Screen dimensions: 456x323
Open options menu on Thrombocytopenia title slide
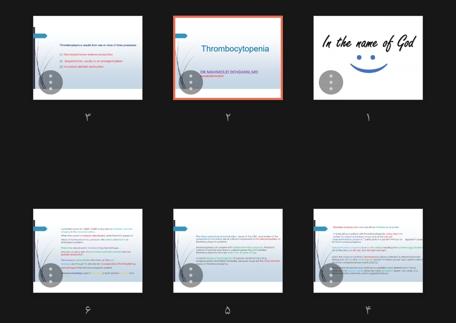pos(191,82)
